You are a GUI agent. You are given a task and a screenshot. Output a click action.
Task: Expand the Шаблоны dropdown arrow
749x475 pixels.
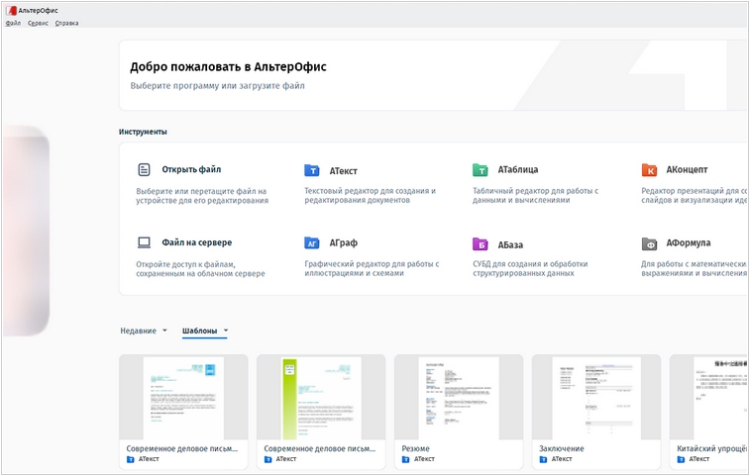click(226, 331)
